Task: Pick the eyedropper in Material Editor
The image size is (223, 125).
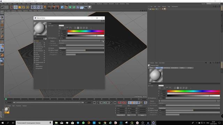Action: click(x=91, y=28)
